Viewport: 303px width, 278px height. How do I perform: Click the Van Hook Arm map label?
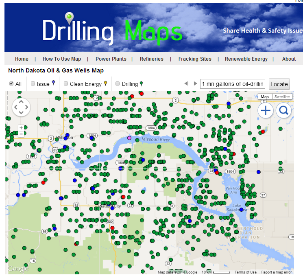pos(233,190)
